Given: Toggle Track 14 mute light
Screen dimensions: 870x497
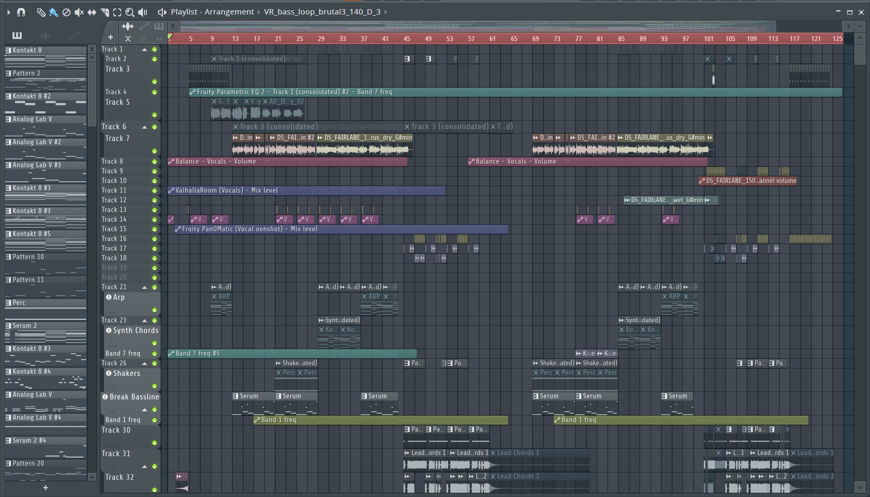Looking at the screenshot, I should tap(154, 220).
